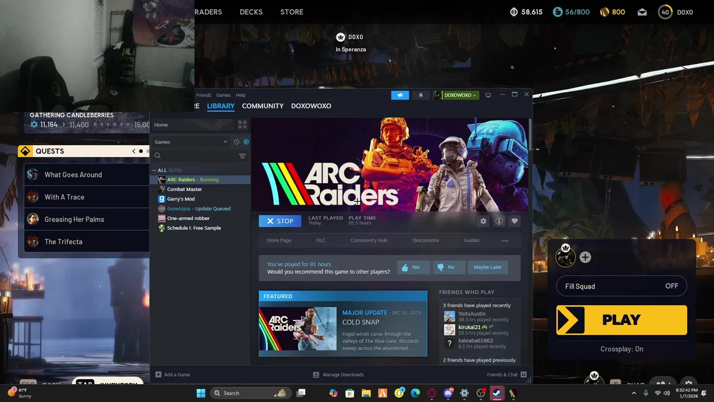714x402 pixels.
Task: Open the Cold Snap major update thumbnail
Action: (297, 328)
